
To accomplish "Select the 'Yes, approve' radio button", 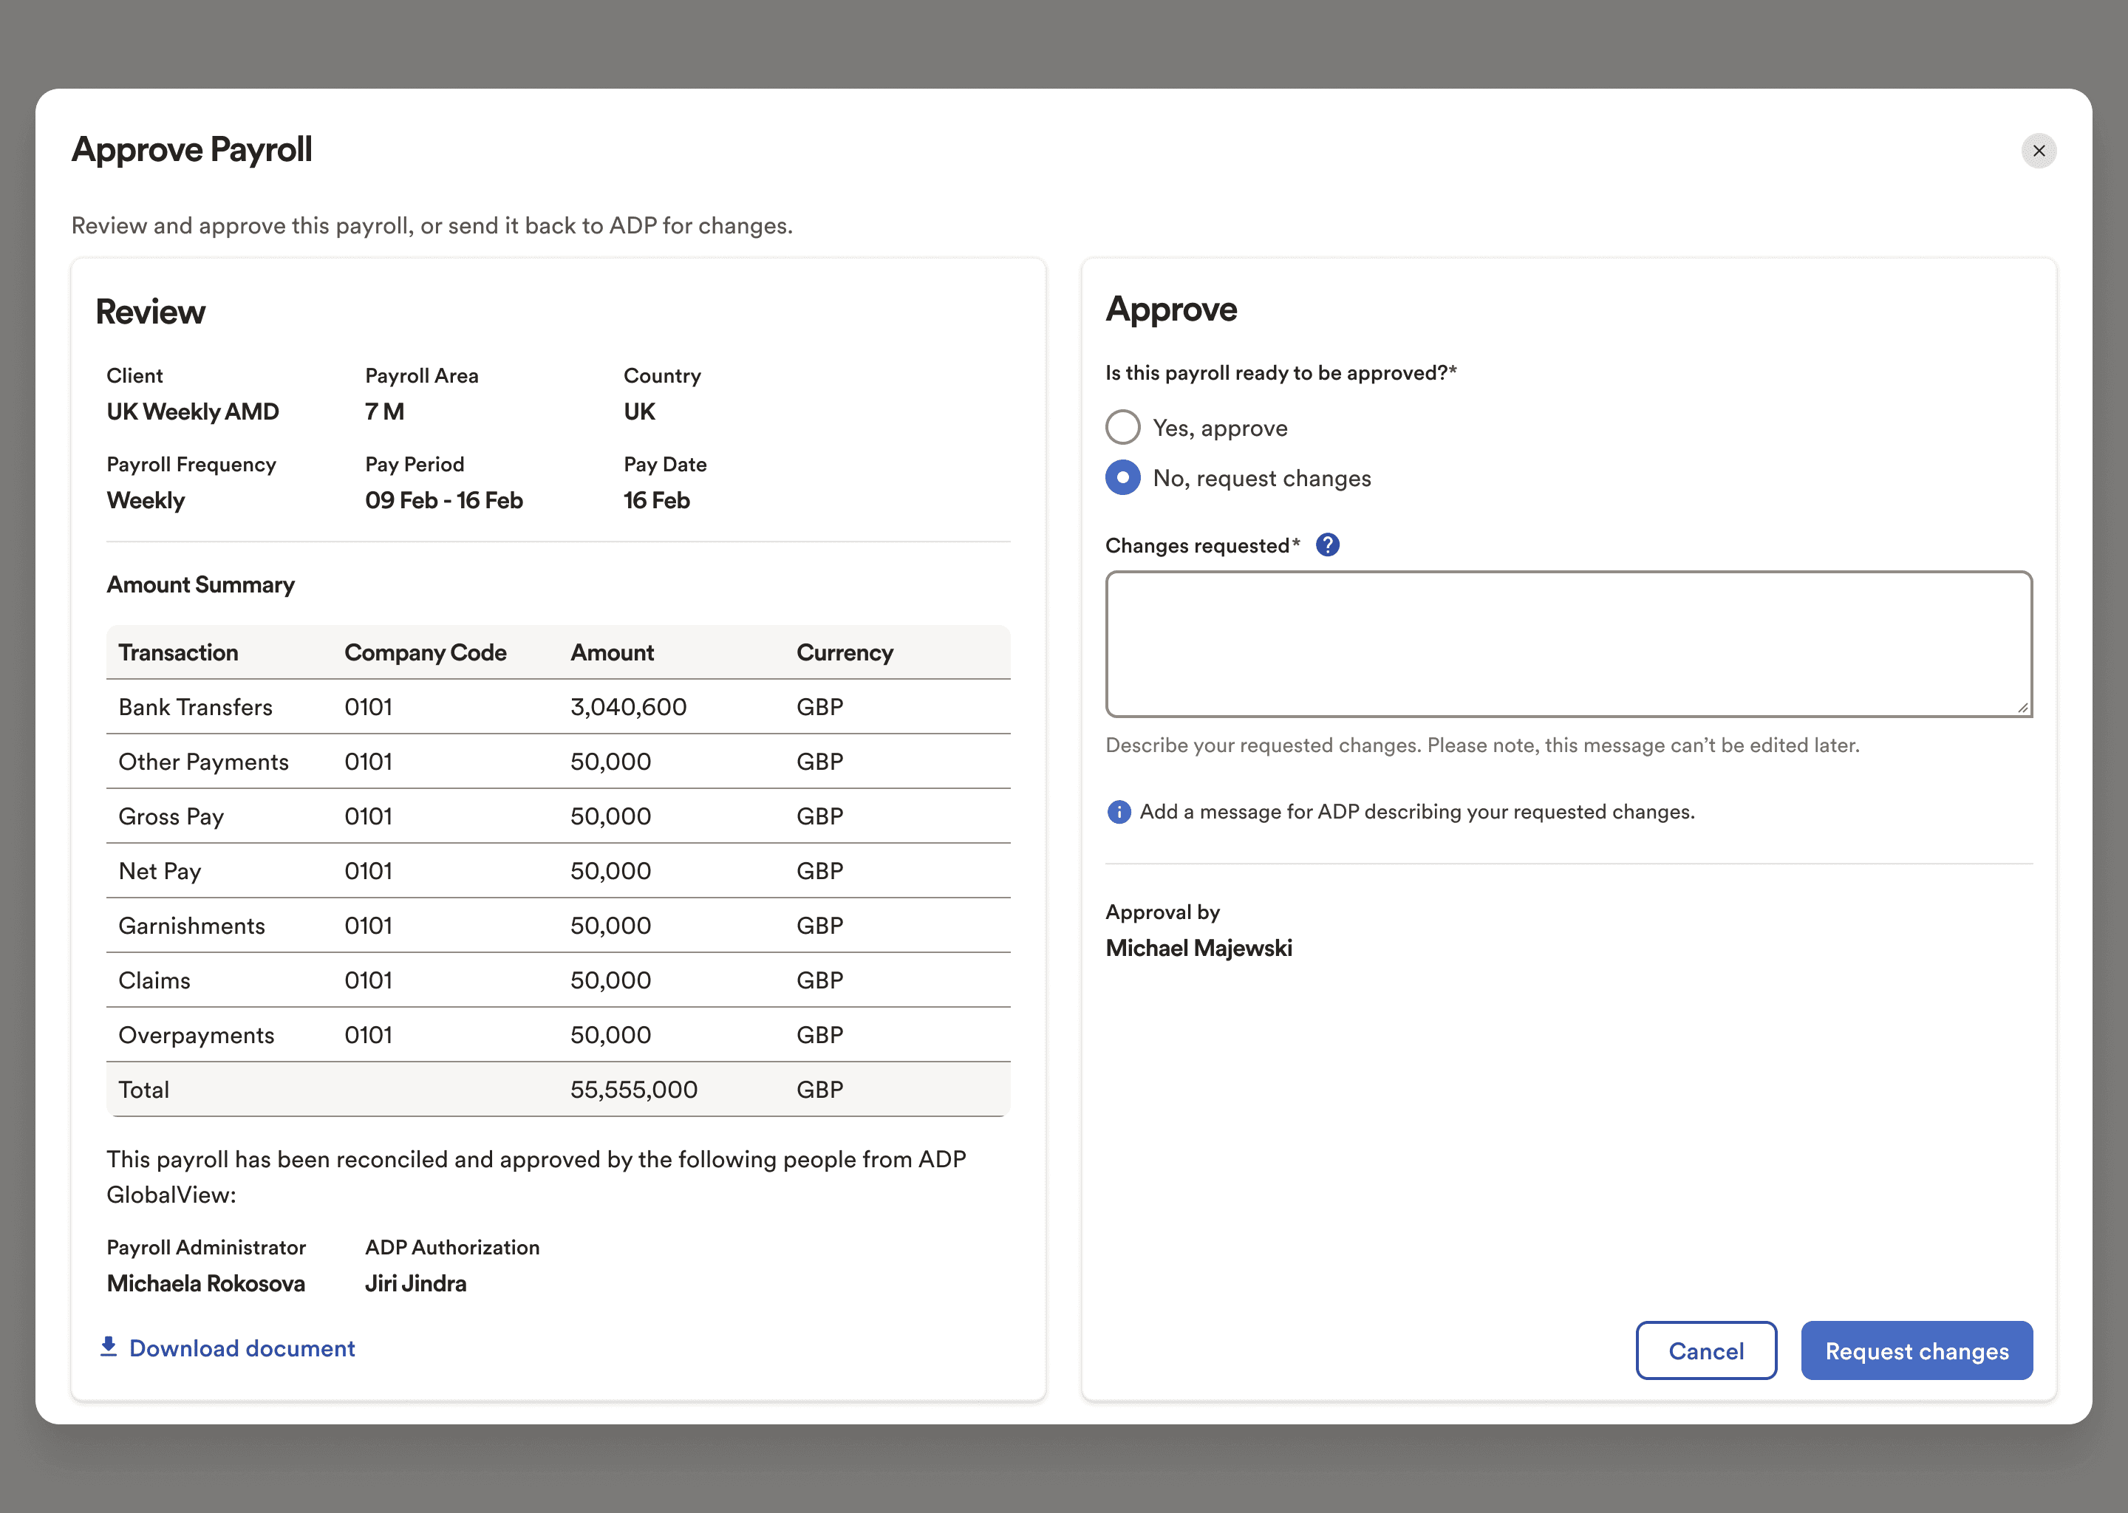I will coord(1122,428).
